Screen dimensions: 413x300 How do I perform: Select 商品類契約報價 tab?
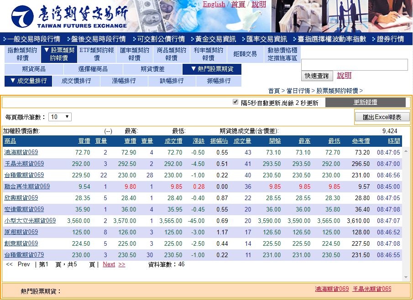[x=172, y=54]
